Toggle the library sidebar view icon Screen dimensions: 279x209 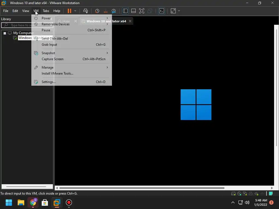pos(125,11)
